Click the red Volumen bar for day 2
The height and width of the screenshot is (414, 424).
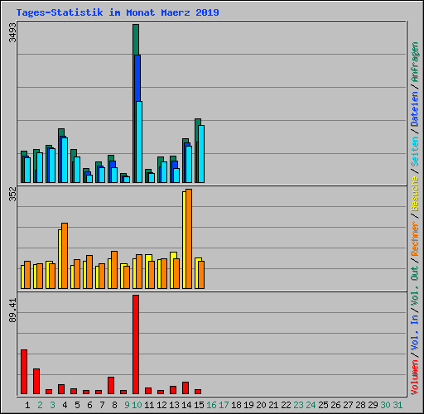[x=36, y=381]
